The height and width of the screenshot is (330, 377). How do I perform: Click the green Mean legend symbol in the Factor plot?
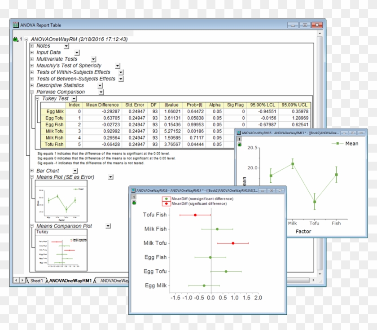point(337,143)
